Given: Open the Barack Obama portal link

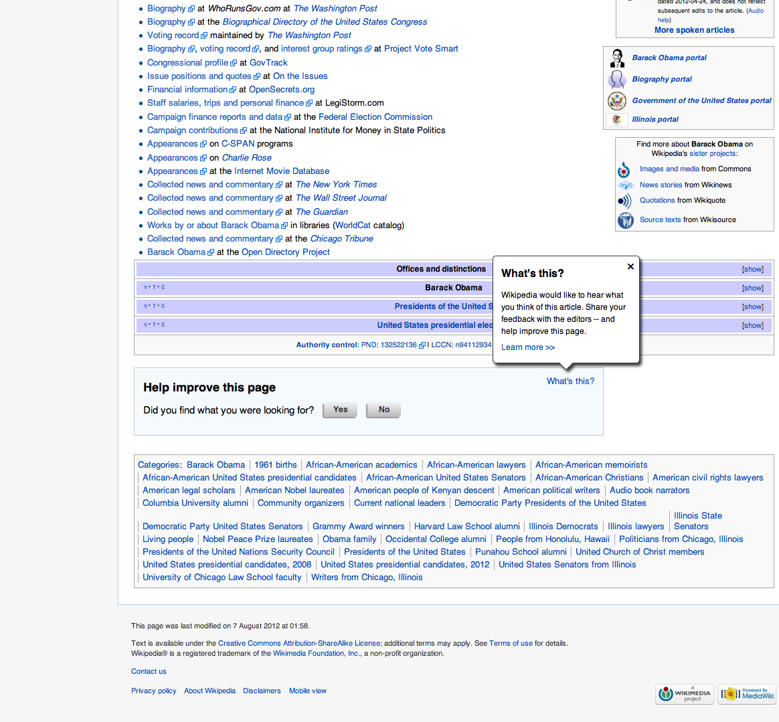Looking at the screenshot, I should click(669, 58).
